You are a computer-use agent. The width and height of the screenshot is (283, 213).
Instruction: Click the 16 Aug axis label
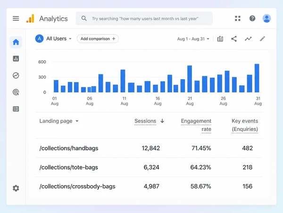(158, 101)
